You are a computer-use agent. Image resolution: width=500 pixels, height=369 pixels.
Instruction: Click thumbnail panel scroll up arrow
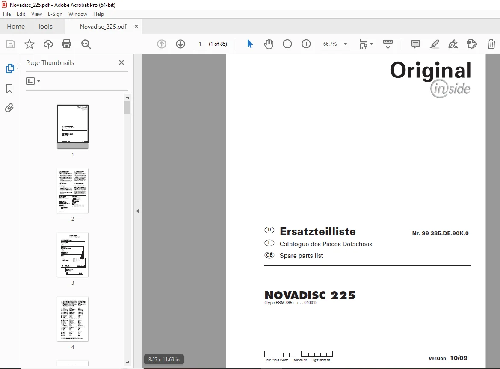[x=127, y=97]
